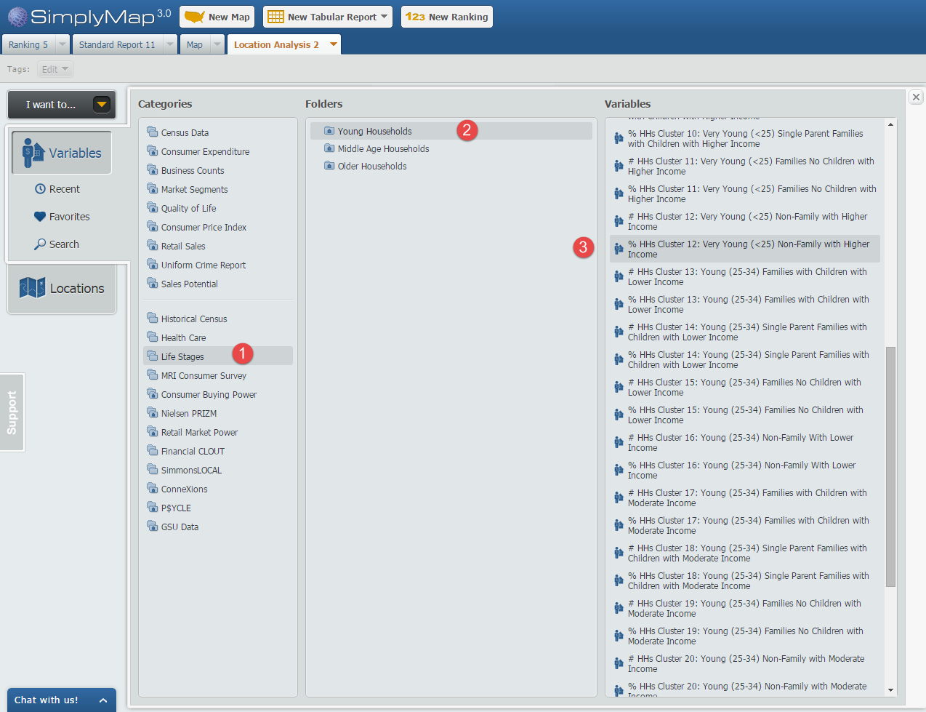Expand the Chat with us! panel chevron
Image resolution: width=926 pixels, height=712 pixels.
point(103,700)
